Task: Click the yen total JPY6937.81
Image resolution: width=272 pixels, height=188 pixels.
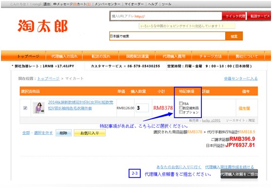Action: (x=240, y=145)
